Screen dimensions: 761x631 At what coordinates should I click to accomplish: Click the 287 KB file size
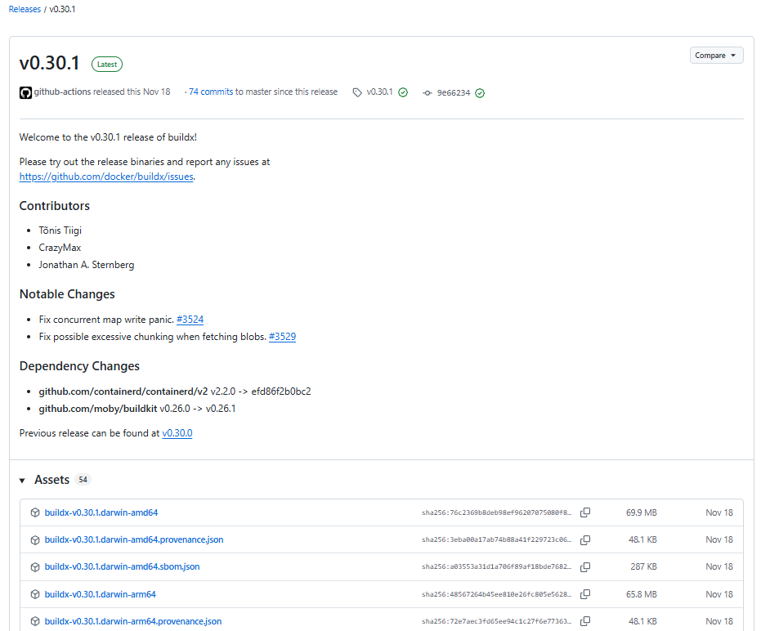tap(643, 566)
